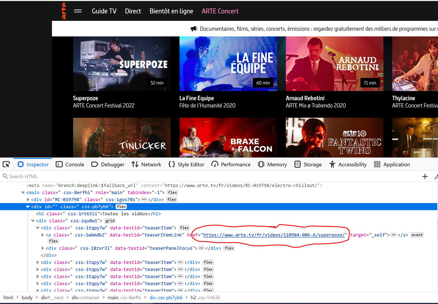Expand the teaserPanelFocus div node
Viewport: 438px width, 304px height.
tap(43, 248)
